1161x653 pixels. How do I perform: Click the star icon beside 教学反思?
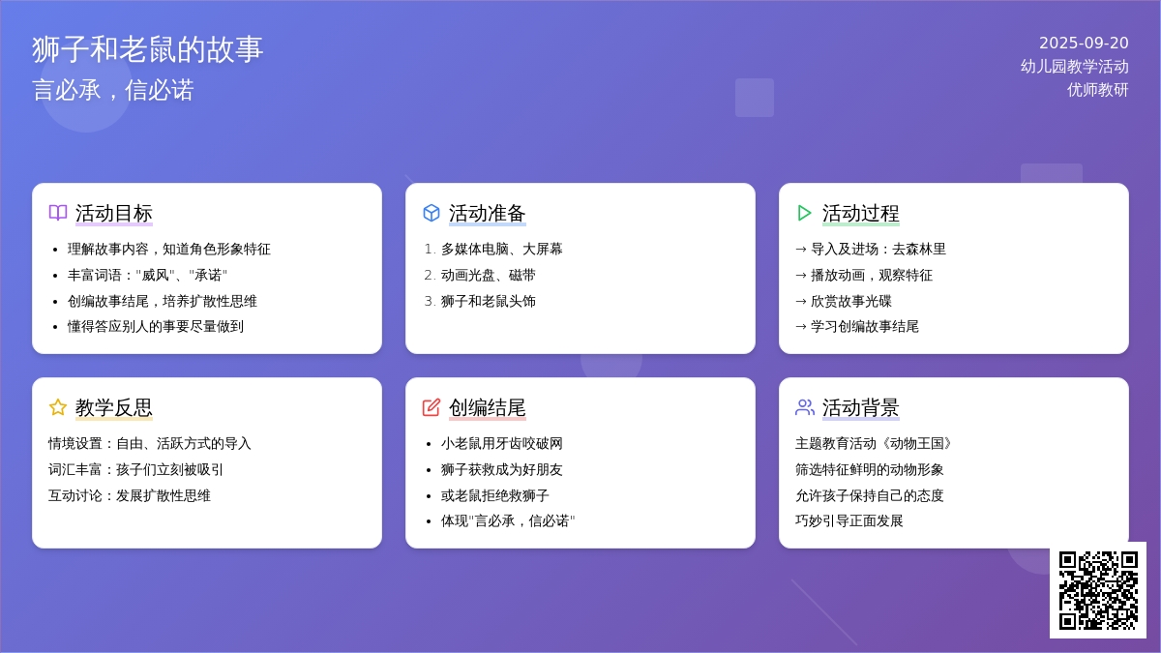pos(58,407)
